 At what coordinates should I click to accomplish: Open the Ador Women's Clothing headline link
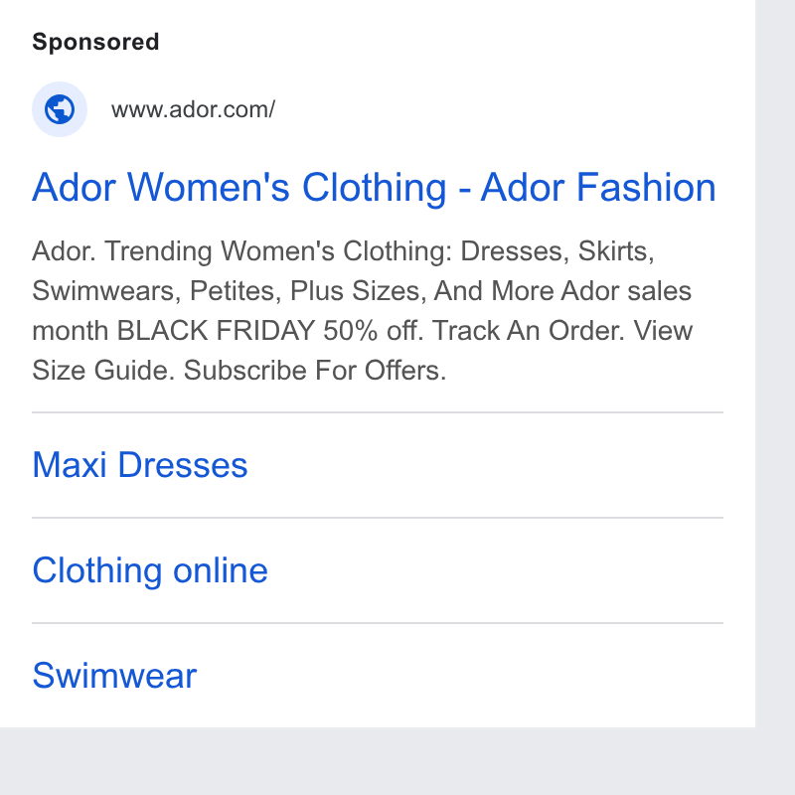point(374,188)
